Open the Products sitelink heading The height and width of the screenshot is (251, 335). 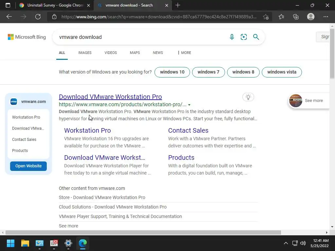point(181,158)
